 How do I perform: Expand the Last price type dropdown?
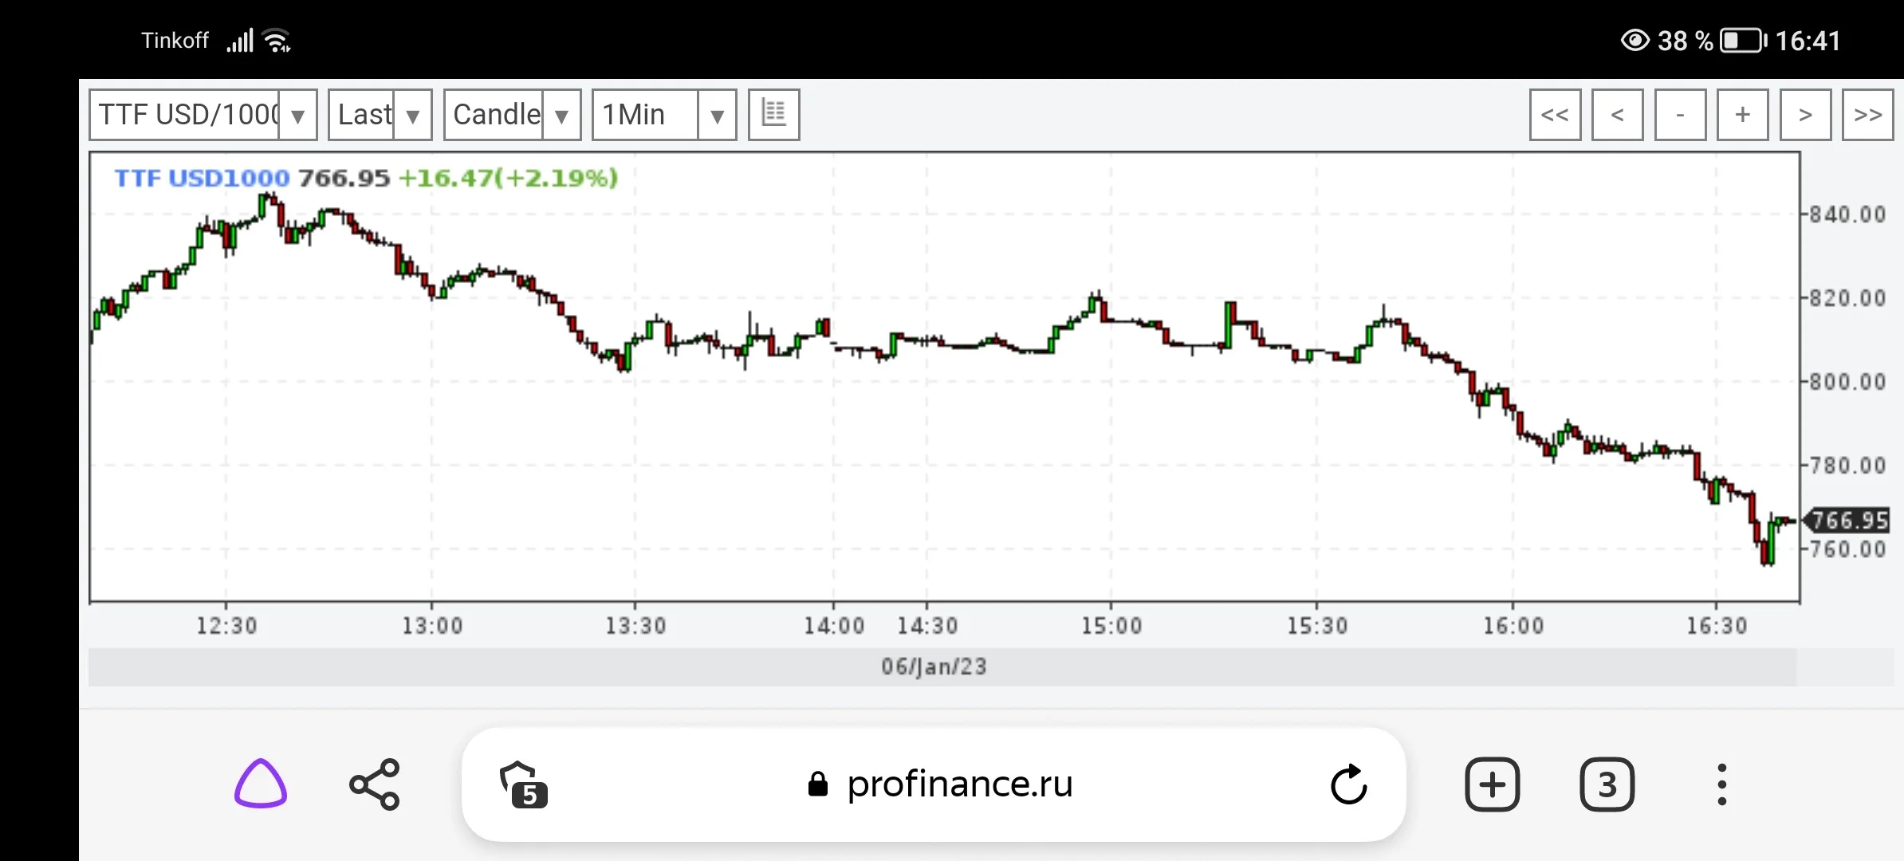[380, 115]
